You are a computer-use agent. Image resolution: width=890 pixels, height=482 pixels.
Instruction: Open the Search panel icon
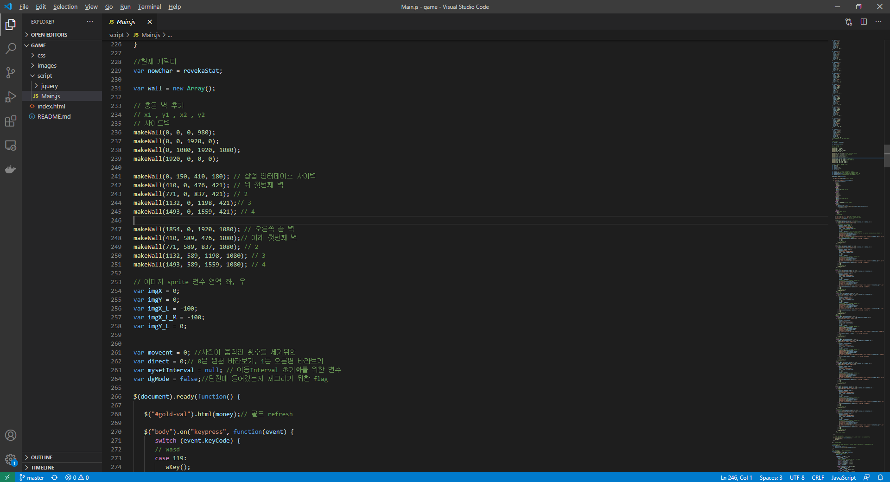[10, 49]
